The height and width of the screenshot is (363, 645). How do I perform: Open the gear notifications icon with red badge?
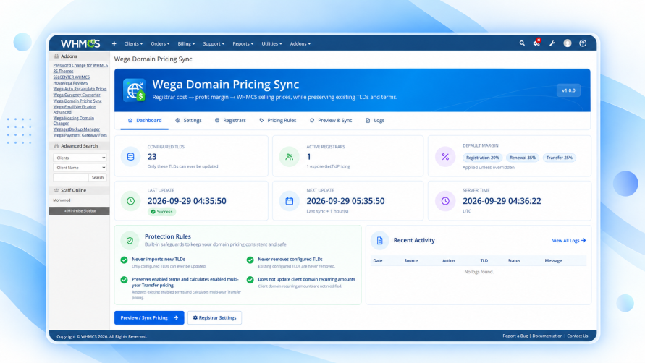(537, 43)
